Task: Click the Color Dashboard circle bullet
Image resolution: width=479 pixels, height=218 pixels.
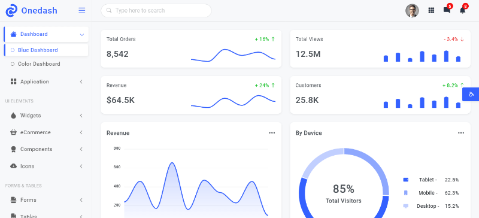Action: (12, 64)
